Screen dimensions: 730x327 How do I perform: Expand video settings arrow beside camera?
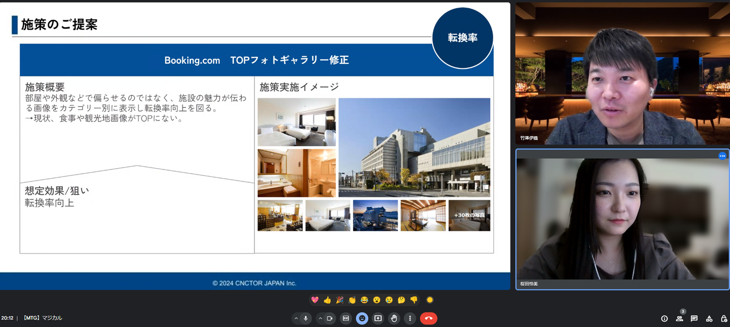320,318
